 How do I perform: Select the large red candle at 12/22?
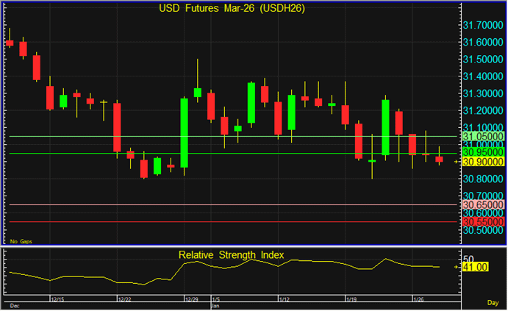(117, 127)
